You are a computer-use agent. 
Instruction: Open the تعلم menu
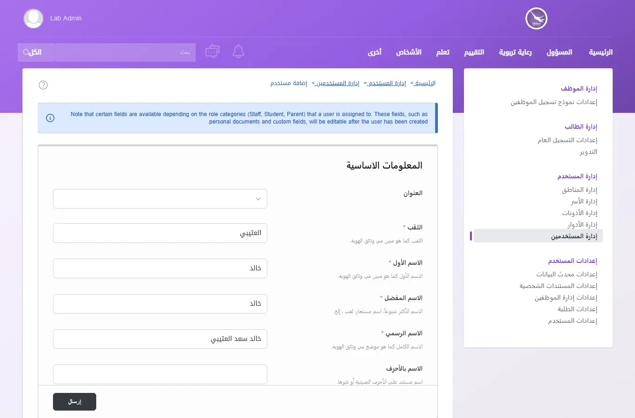click(443, 52)
